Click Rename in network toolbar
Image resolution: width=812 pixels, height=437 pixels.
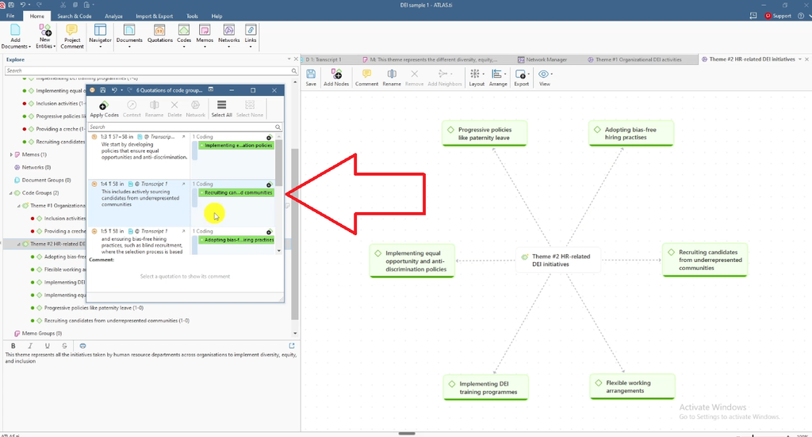392,78
